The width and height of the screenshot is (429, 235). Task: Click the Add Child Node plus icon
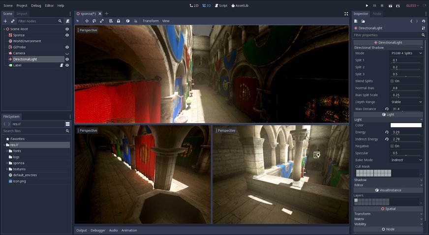(x=5, y=21)
